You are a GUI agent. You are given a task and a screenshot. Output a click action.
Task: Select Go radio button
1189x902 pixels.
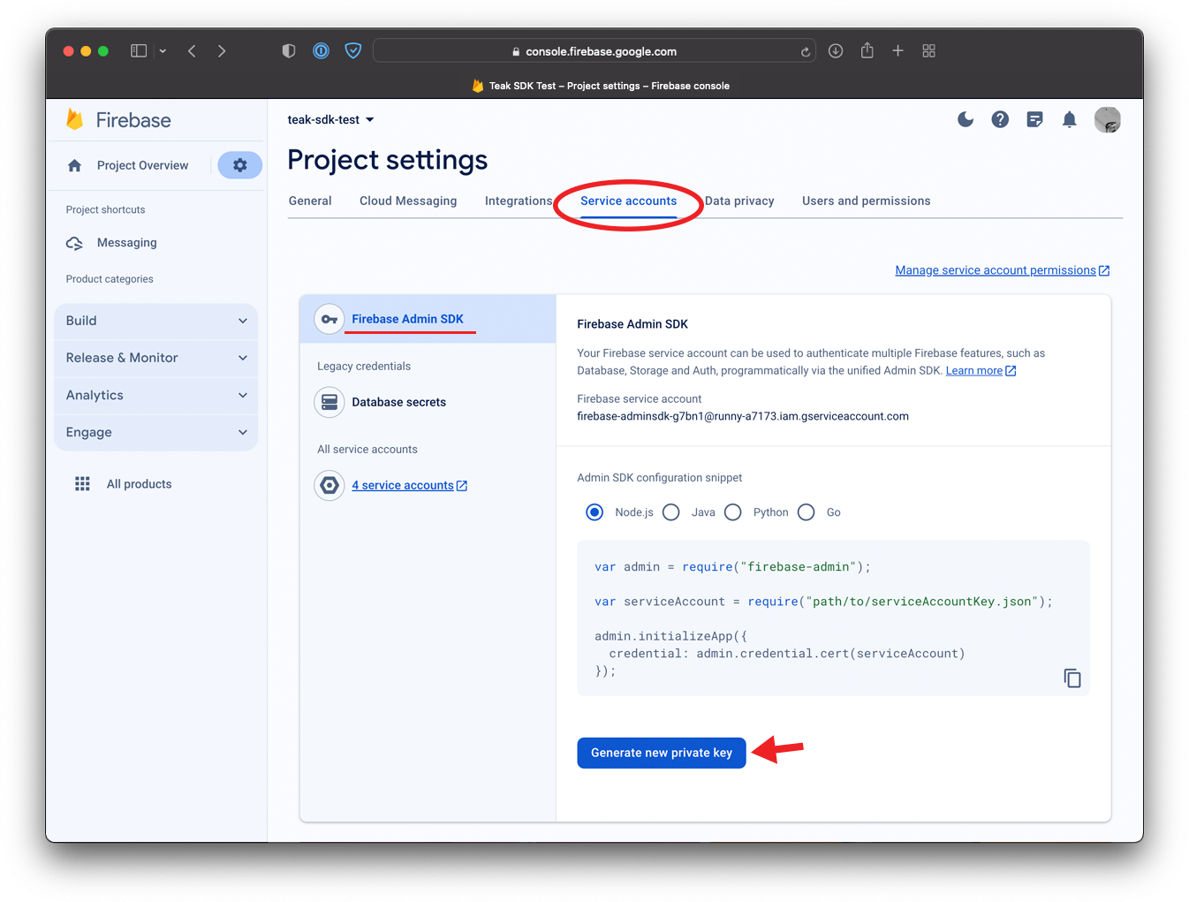(807, 512)
